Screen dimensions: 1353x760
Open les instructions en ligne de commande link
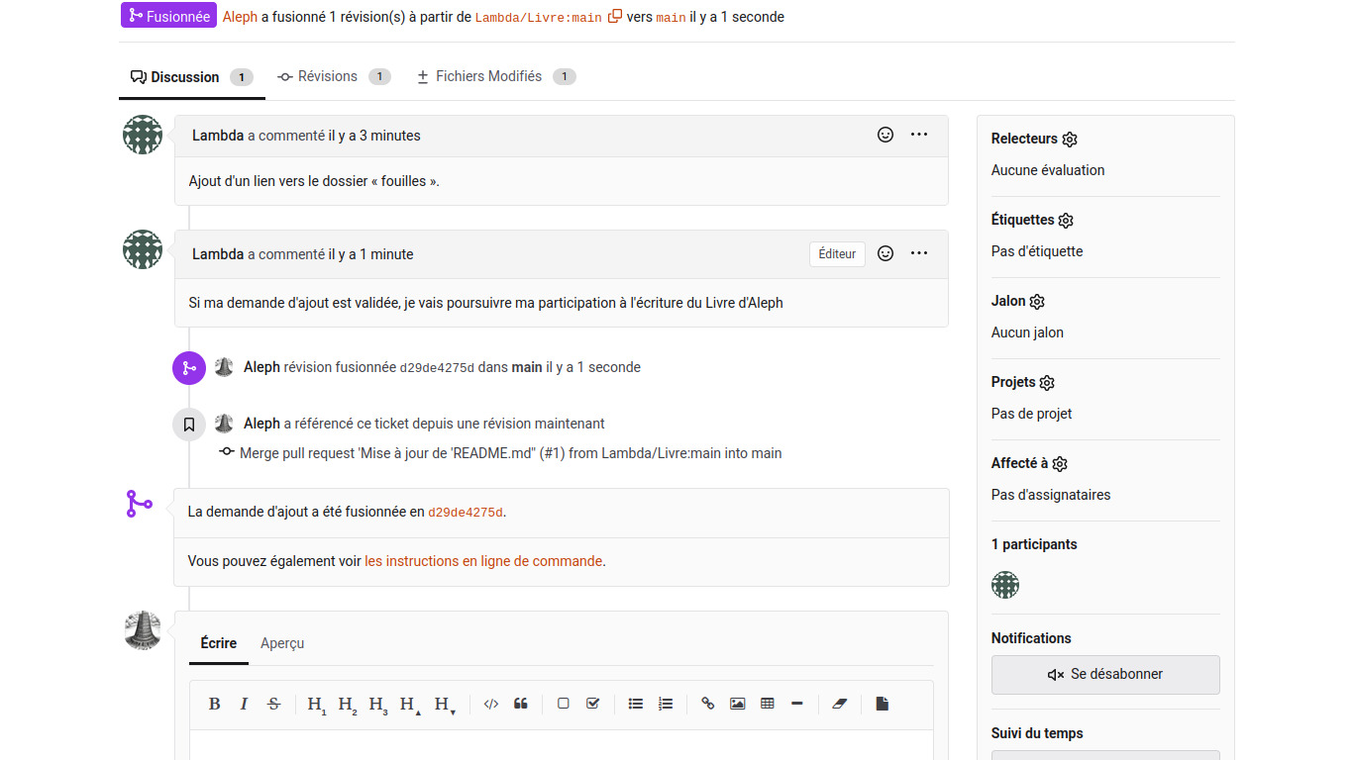483,561
